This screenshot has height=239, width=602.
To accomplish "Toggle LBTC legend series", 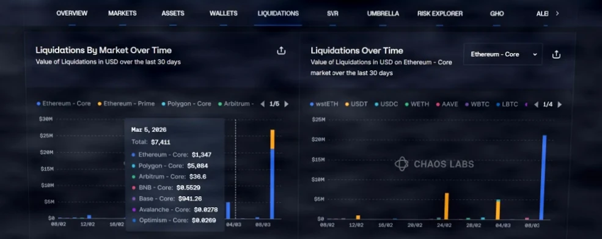I will click(507, 104).
